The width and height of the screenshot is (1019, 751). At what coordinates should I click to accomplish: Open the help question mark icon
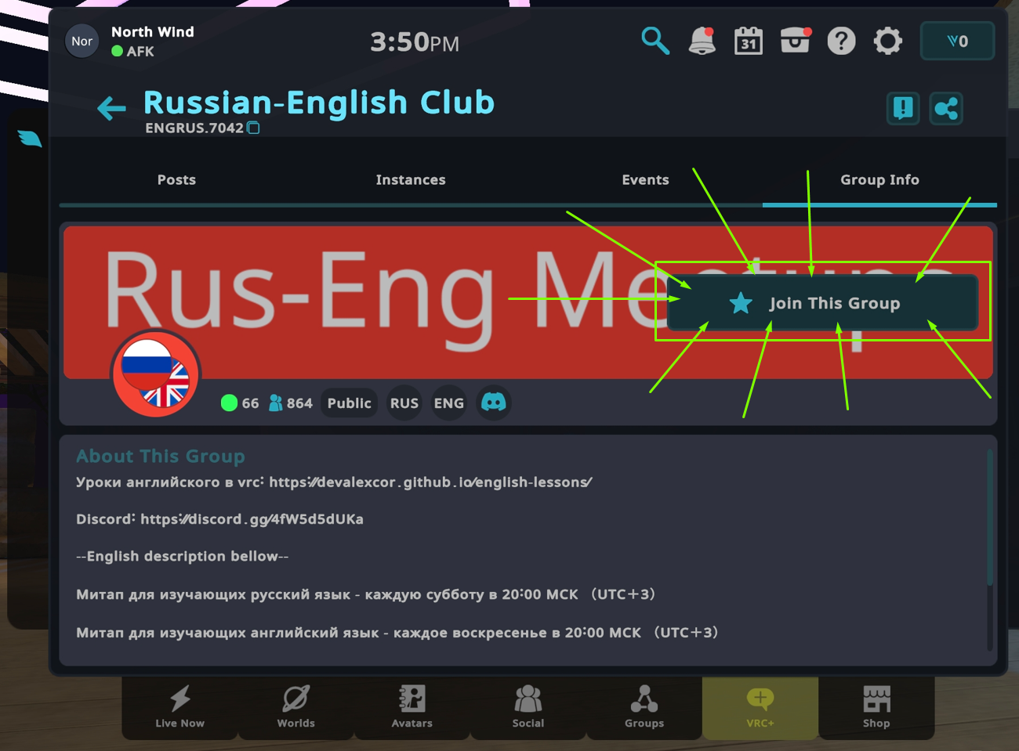tap(841, 41)
